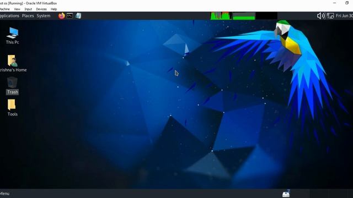The height and width of the screenshot is (198, 353).
Task: Open the Places menu
Action: coord(28,16)
